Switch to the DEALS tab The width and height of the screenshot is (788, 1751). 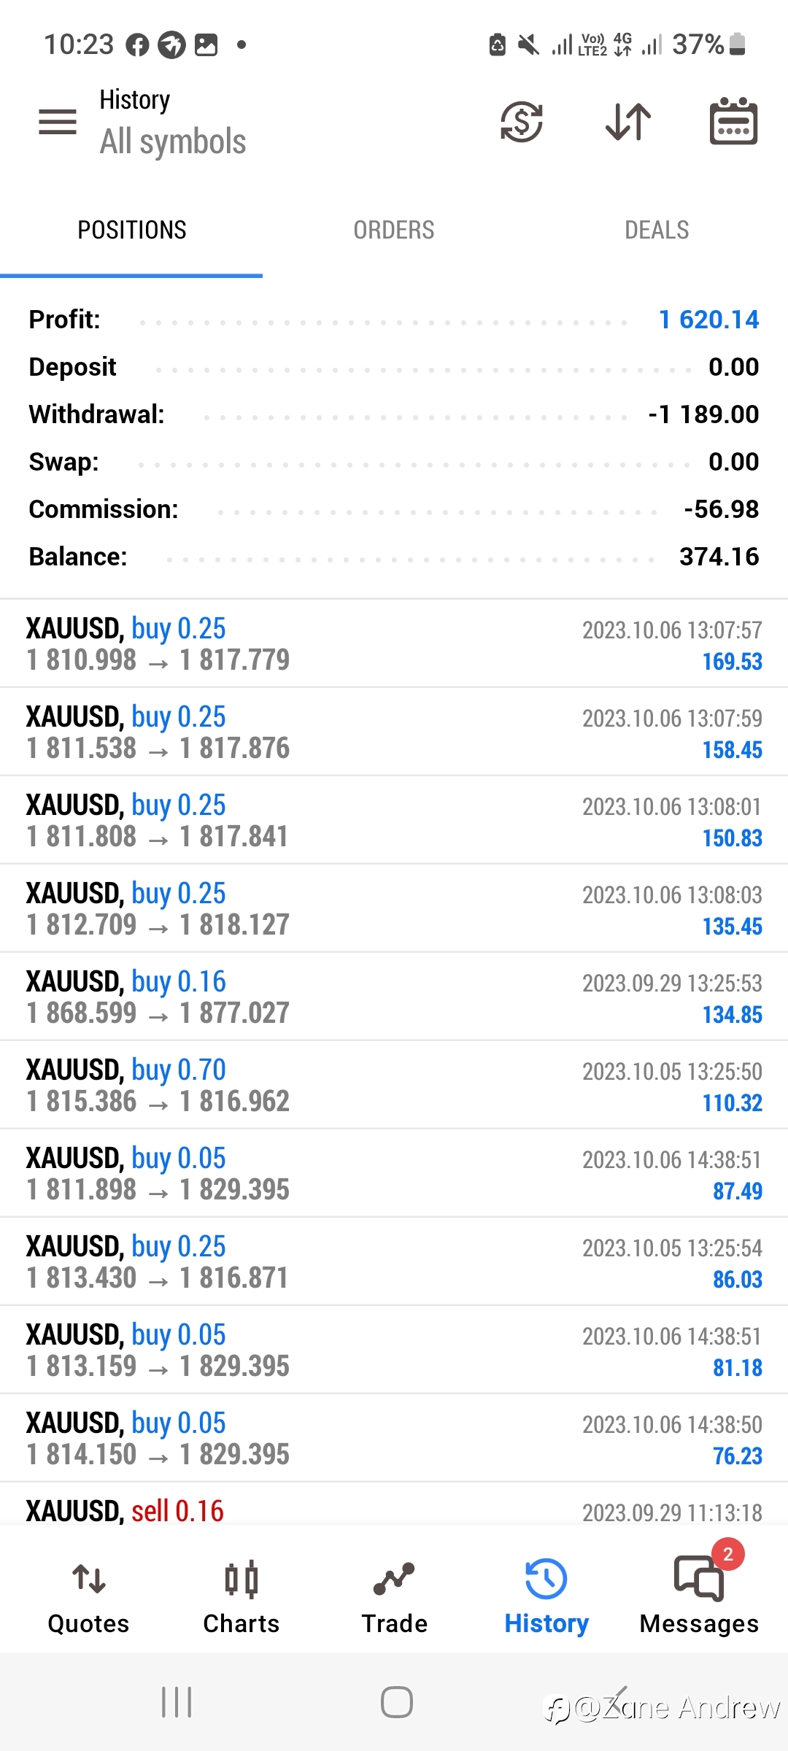[657, 231]
